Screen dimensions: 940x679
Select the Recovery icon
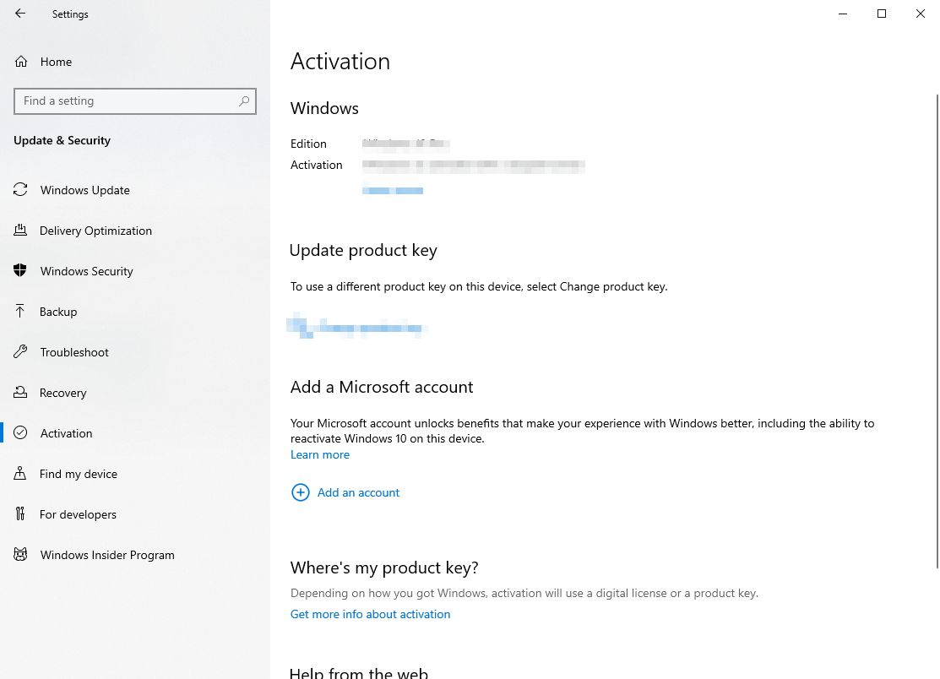click(20, 393)
